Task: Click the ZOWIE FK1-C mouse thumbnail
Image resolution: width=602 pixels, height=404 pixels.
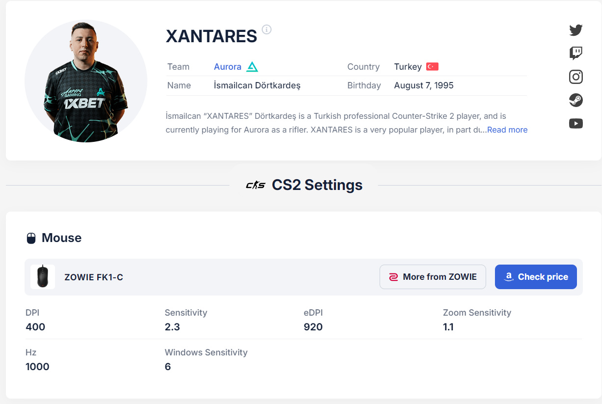Action: click(43, 277)
